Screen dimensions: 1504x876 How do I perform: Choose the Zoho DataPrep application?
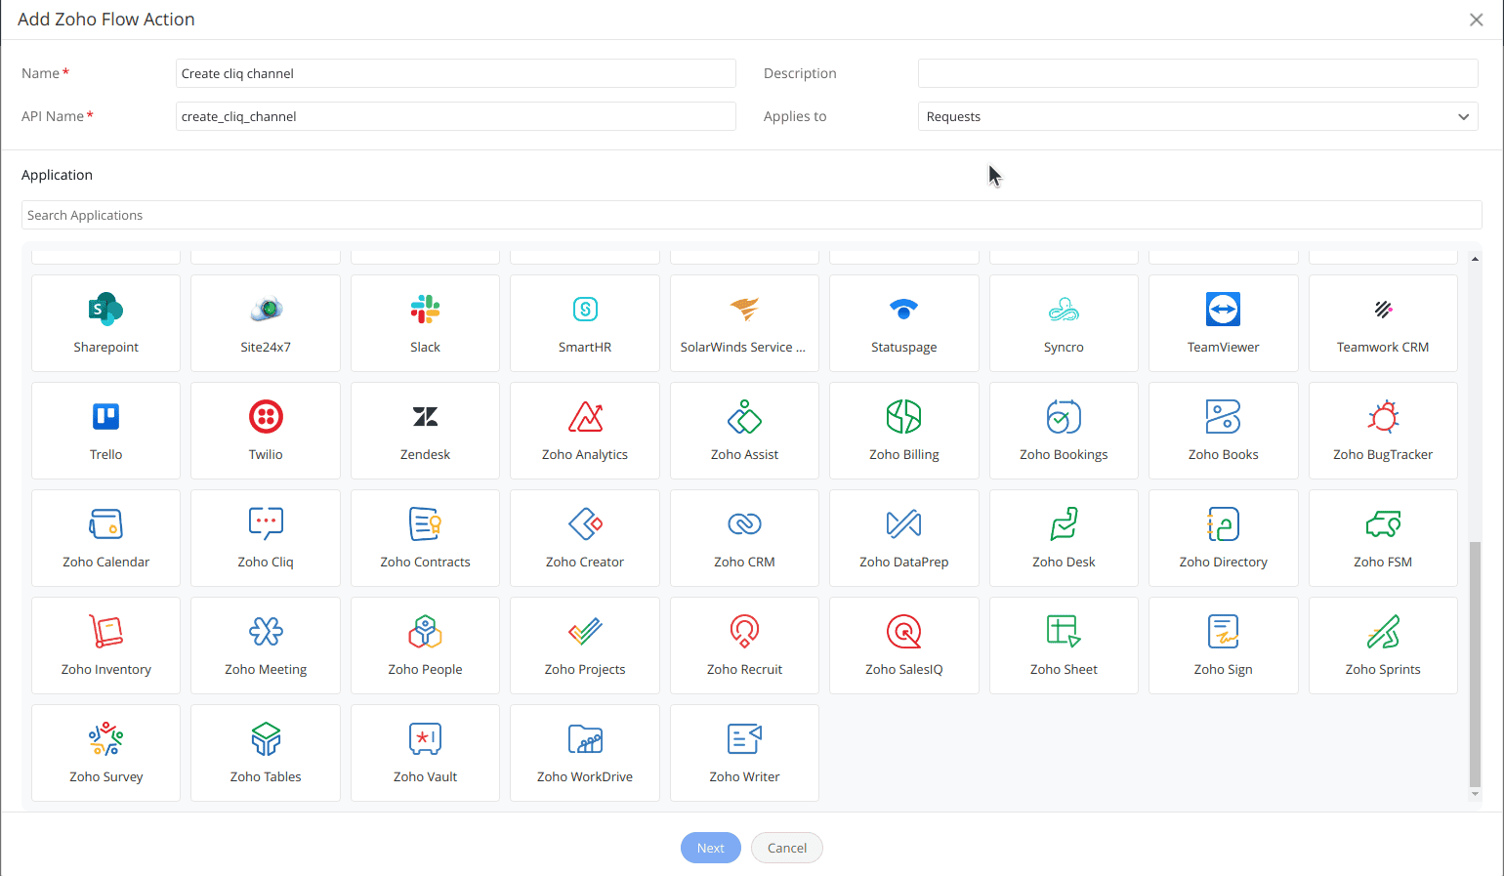904,538
